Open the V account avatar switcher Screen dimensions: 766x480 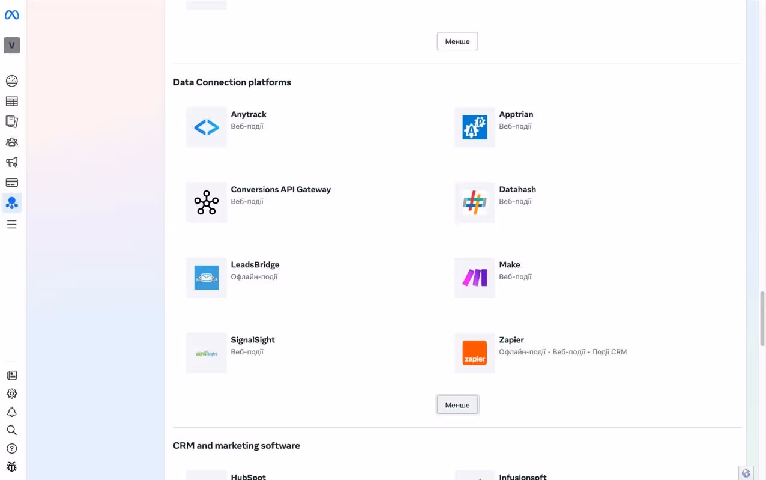(11, 45)
